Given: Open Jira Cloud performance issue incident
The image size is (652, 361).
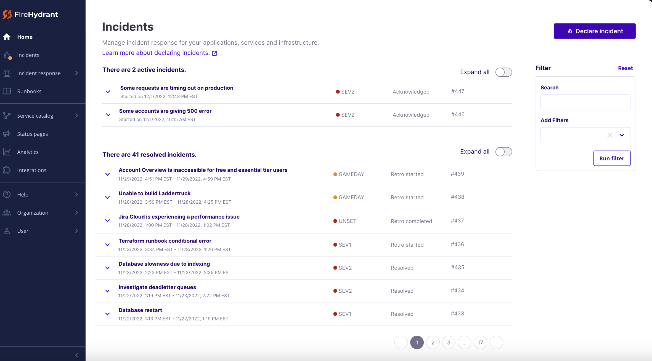Looking at the screenshot, I should point(179,217).
